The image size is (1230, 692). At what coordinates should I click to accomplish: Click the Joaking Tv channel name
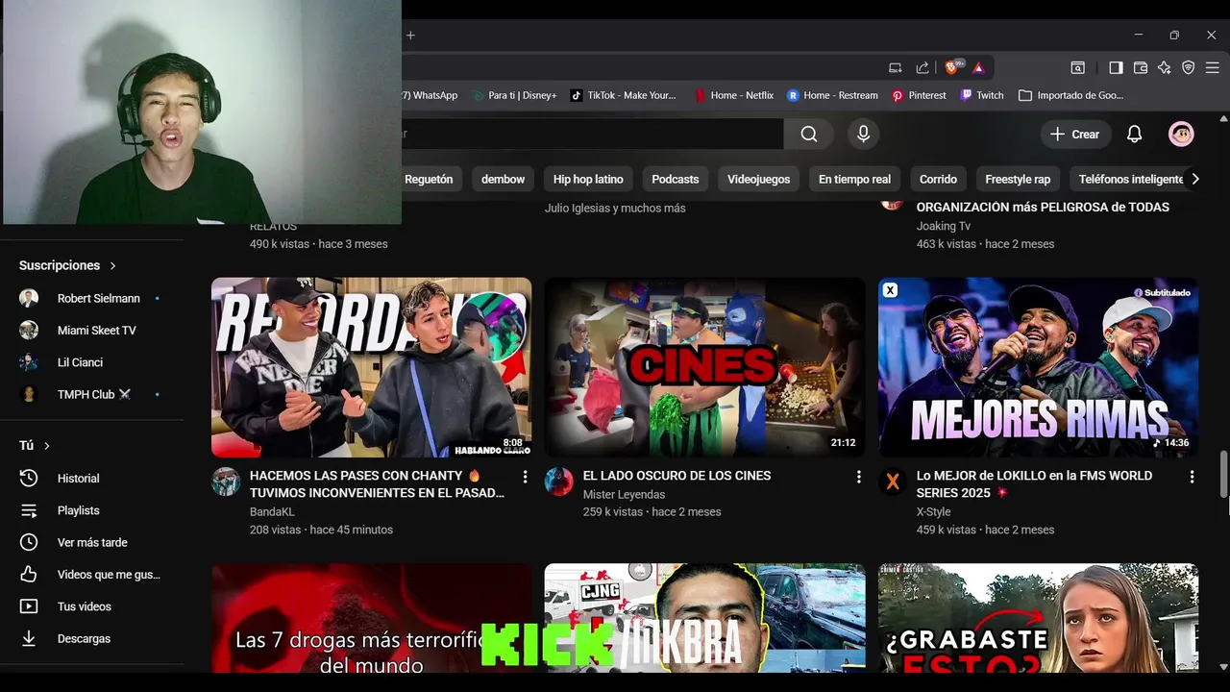click(944, 226)
